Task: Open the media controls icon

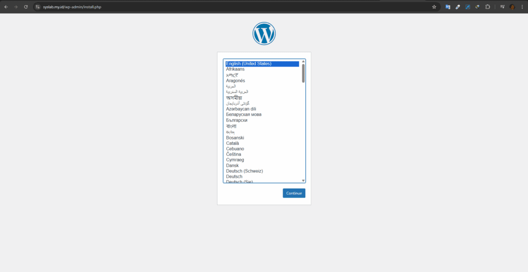Action: (x=502, y=7)
